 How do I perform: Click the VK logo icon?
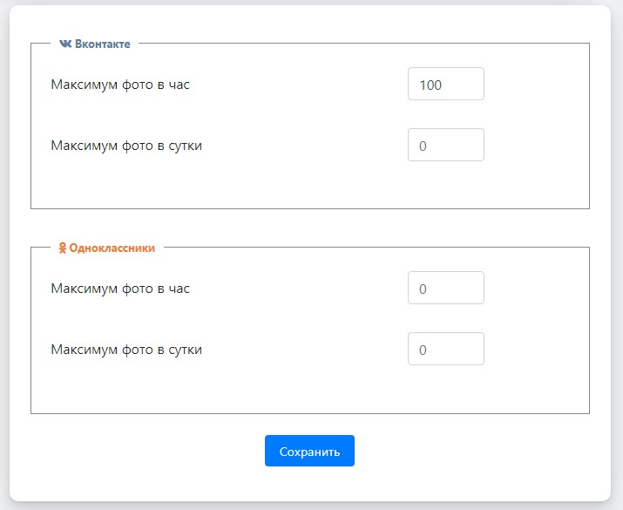tap(65, 44)
